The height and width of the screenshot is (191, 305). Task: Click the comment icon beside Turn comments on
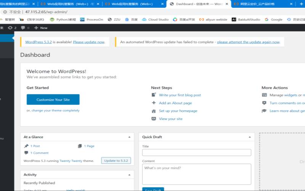tap(264, 103)
